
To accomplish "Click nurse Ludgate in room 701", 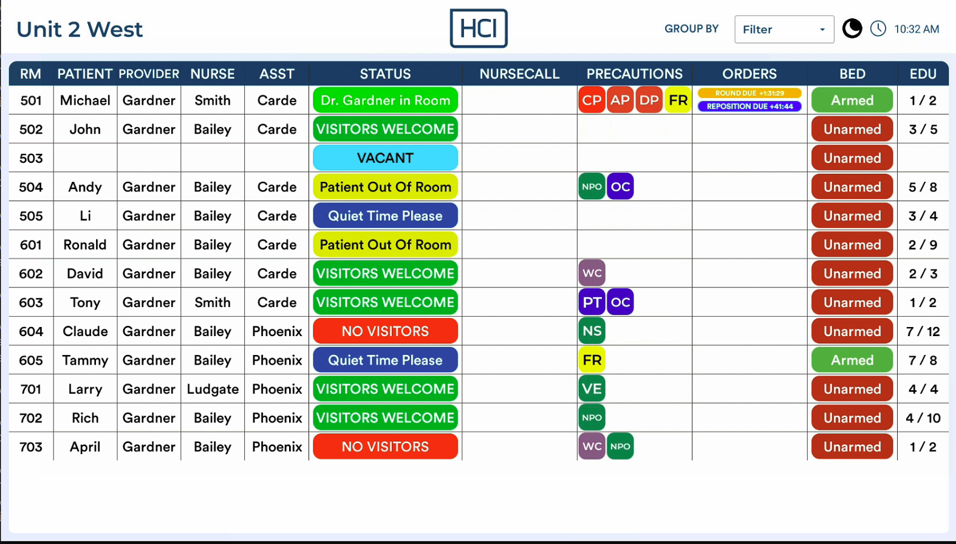I will [x=213, y=389].
